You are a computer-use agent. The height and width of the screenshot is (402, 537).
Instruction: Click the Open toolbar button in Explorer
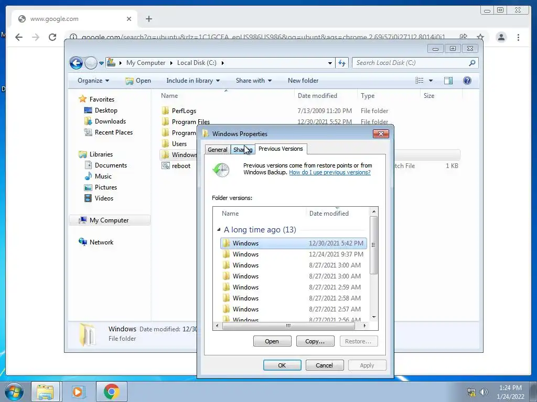tap(138, 81)
